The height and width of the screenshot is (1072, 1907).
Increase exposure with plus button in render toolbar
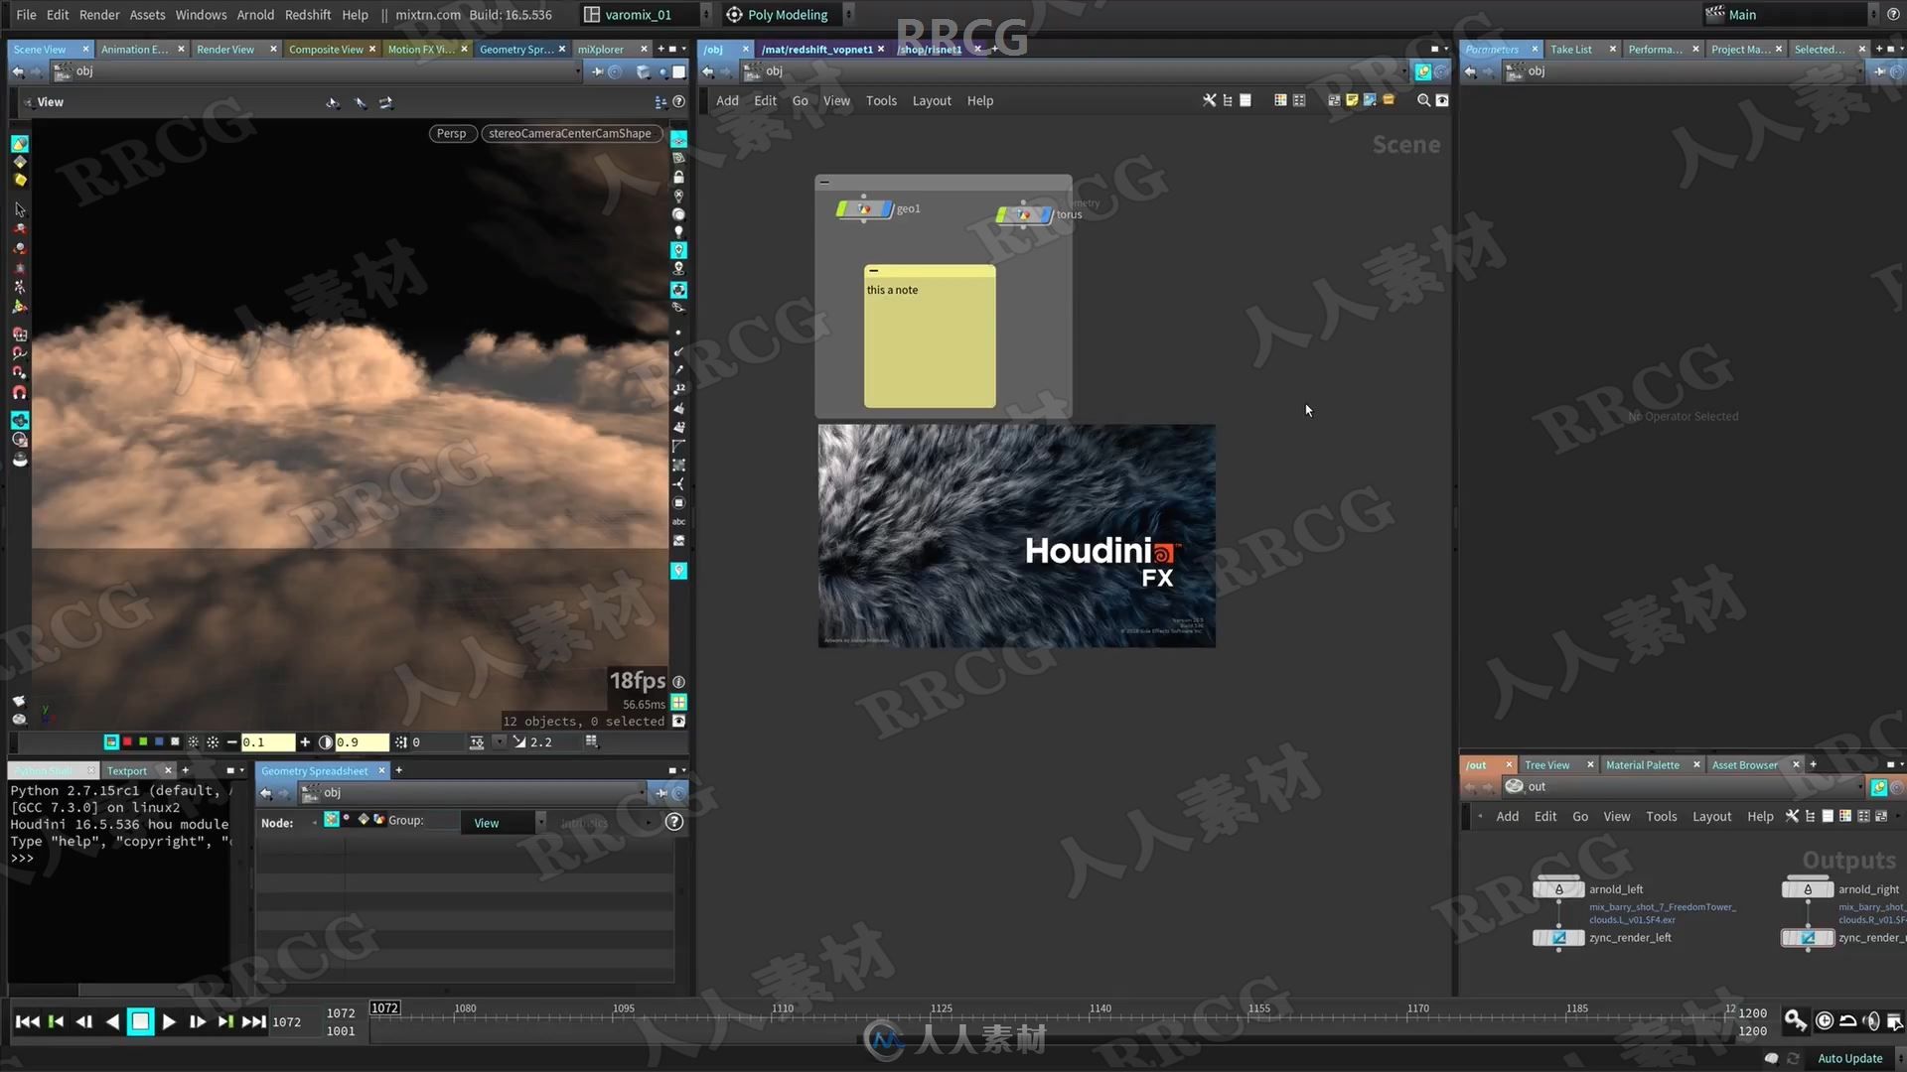pyautogui.click(x=305, y=742)
